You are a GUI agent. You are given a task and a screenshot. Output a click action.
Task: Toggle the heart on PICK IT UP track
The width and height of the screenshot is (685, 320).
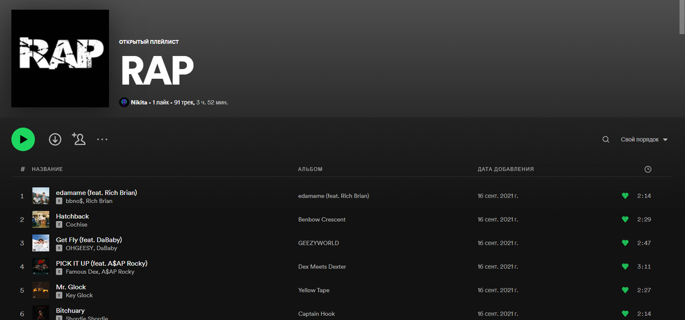625,267
